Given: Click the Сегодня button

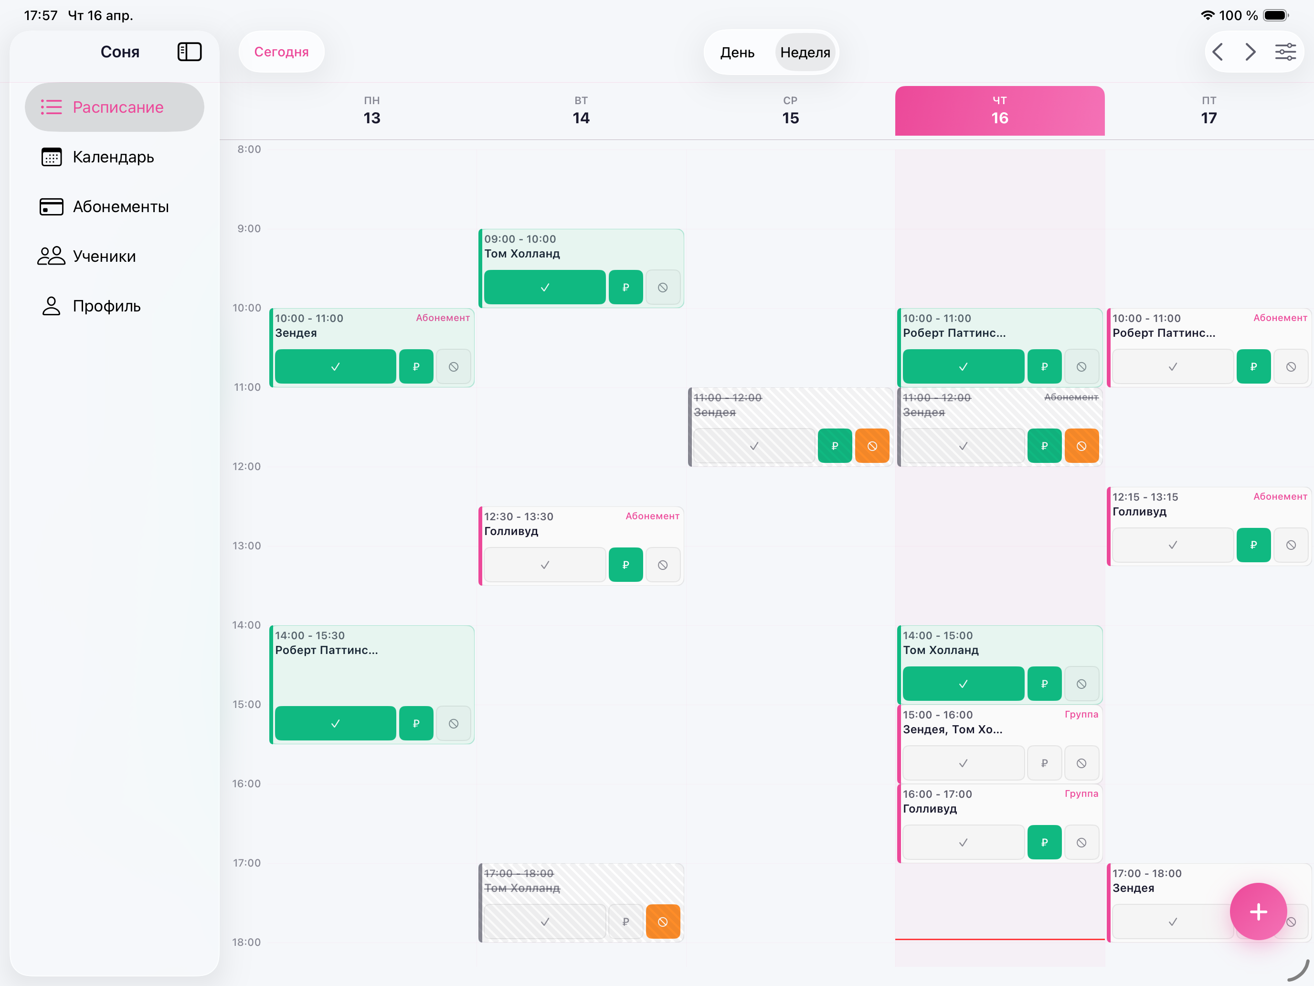Looking at the screenshot, I should (x=281, y=52).
